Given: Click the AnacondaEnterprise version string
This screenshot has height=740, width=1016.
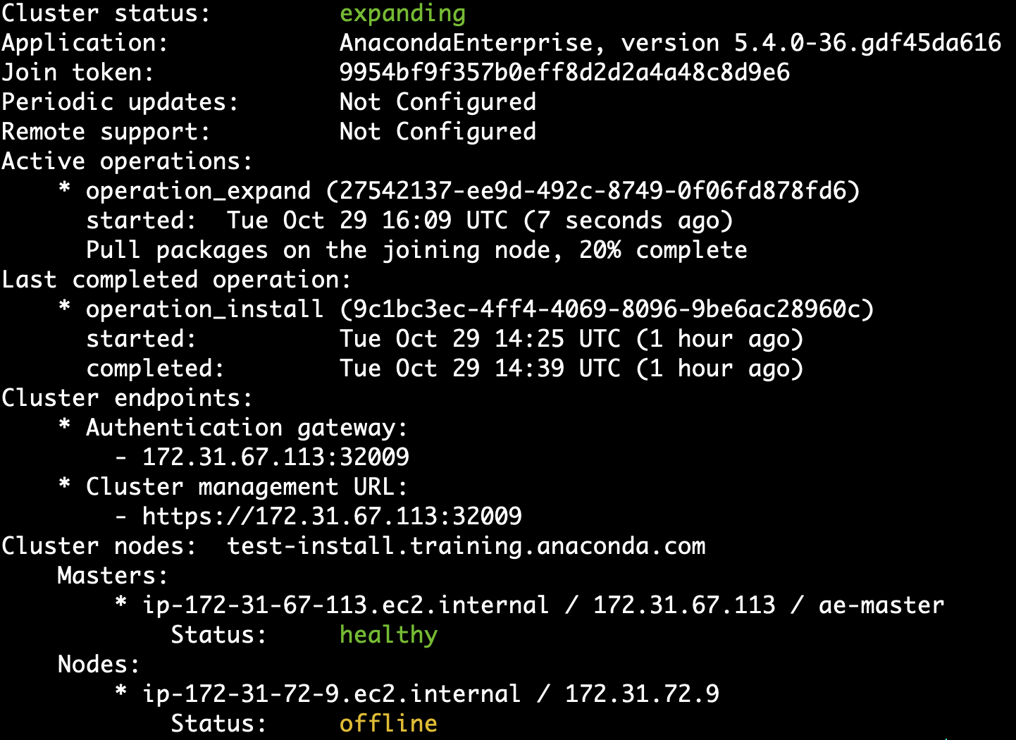Looking at the screenshot, I should point(669,43).
